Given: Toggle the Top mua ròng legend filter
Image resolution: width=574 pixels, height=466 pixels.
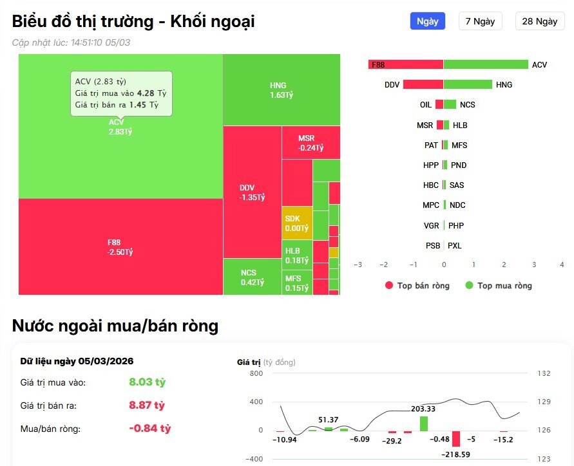Looking at the screenshot, I should 498,286.
